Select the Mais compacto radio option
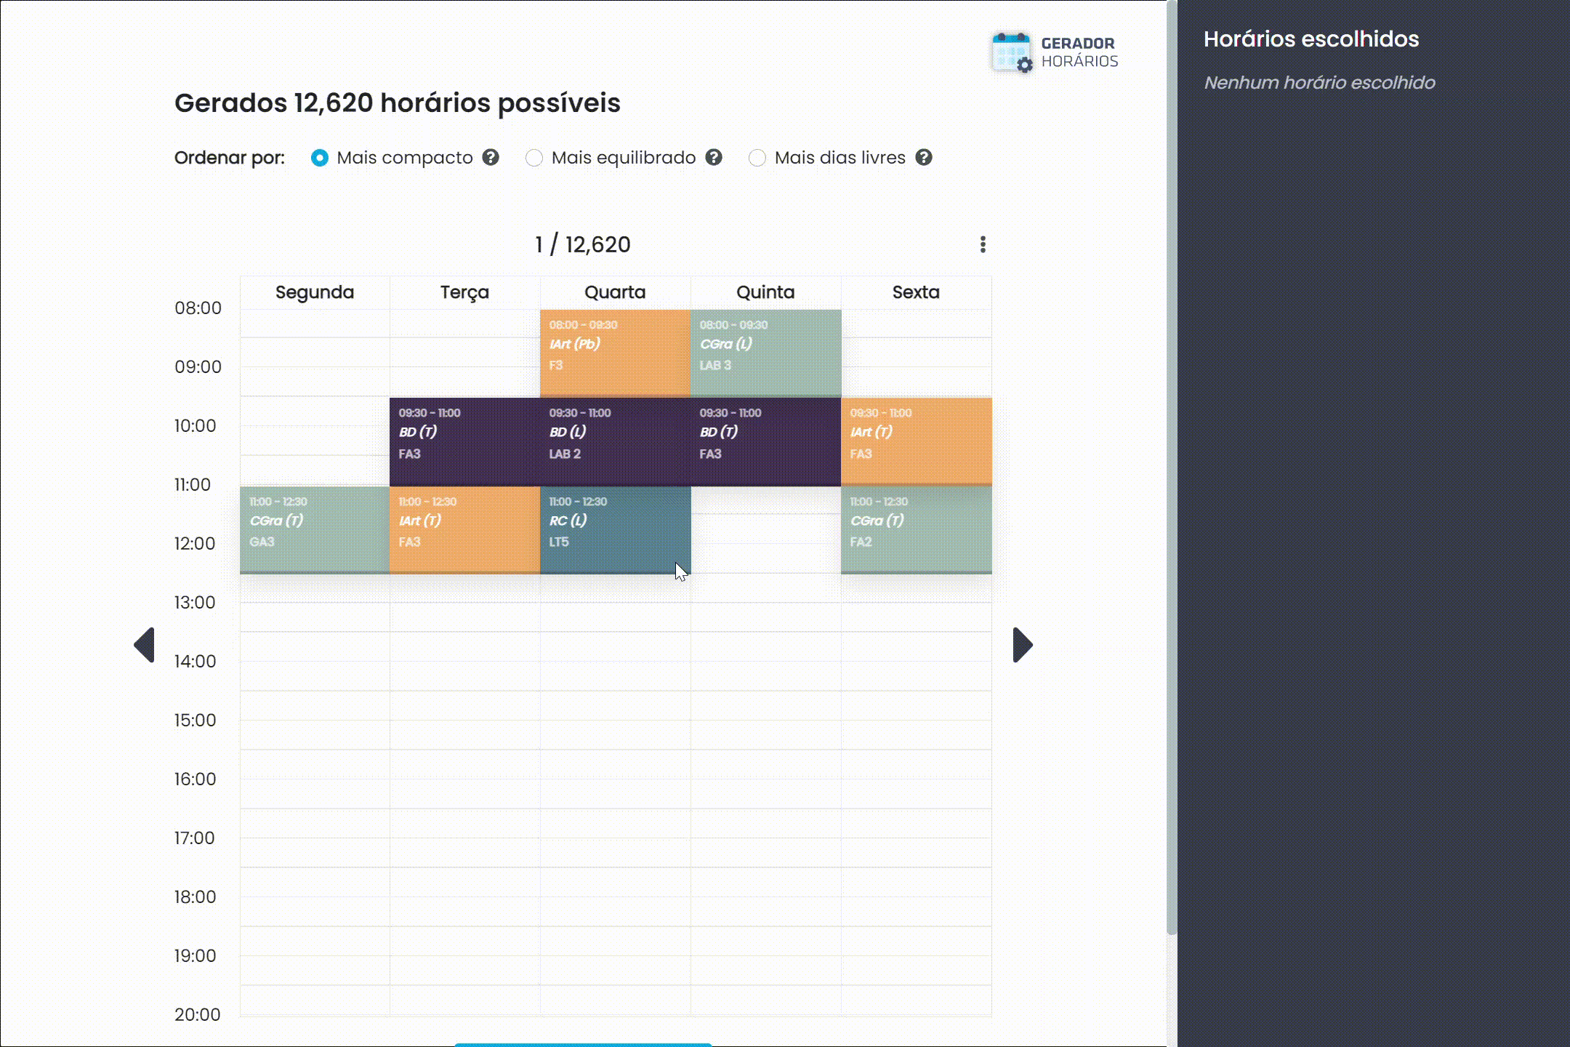 (320, 158)
